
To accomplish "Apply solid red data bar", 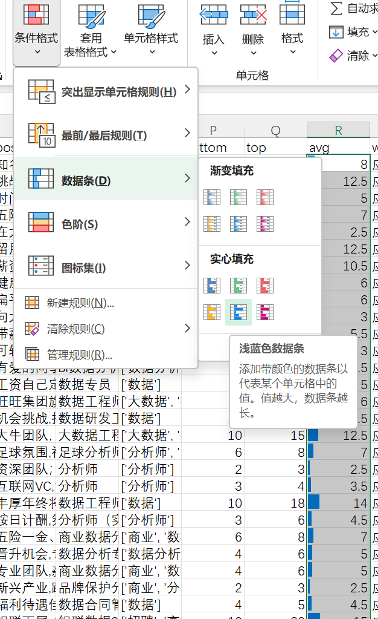I will coord(265,286).
